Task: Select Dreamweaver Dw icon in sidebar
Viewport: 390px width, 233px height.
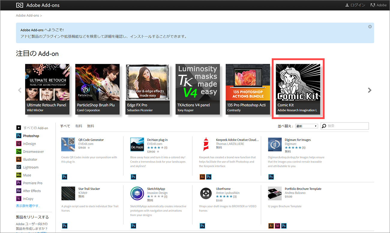Action: (19, 151)
